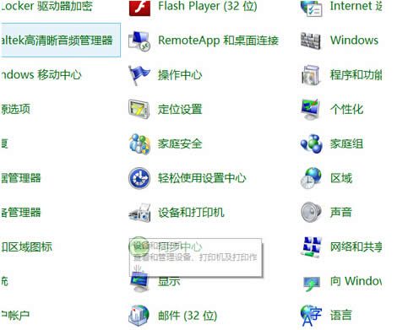
Task: Open the 用户帐户 entry
Action: coord(15,316)
